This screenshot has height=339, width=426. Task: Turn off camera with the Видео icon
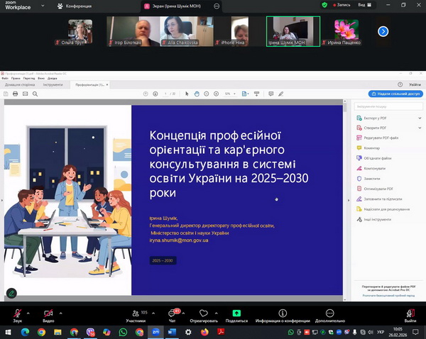pyautogui.click(x=48, y=313)
